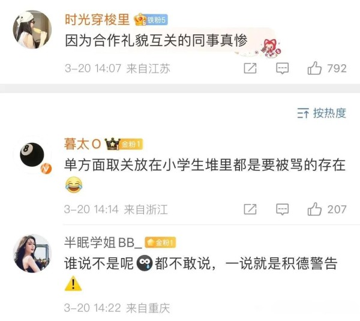Reply to 暮太O's comment via speech bubble
360x321 pixels.
282,209
